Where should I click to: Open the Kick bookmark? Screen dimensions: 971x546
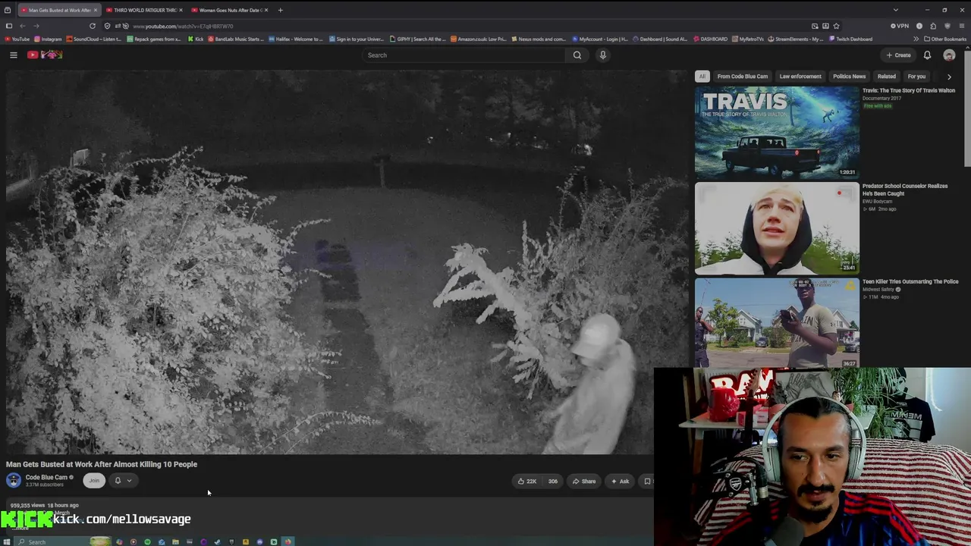point(196,39)
